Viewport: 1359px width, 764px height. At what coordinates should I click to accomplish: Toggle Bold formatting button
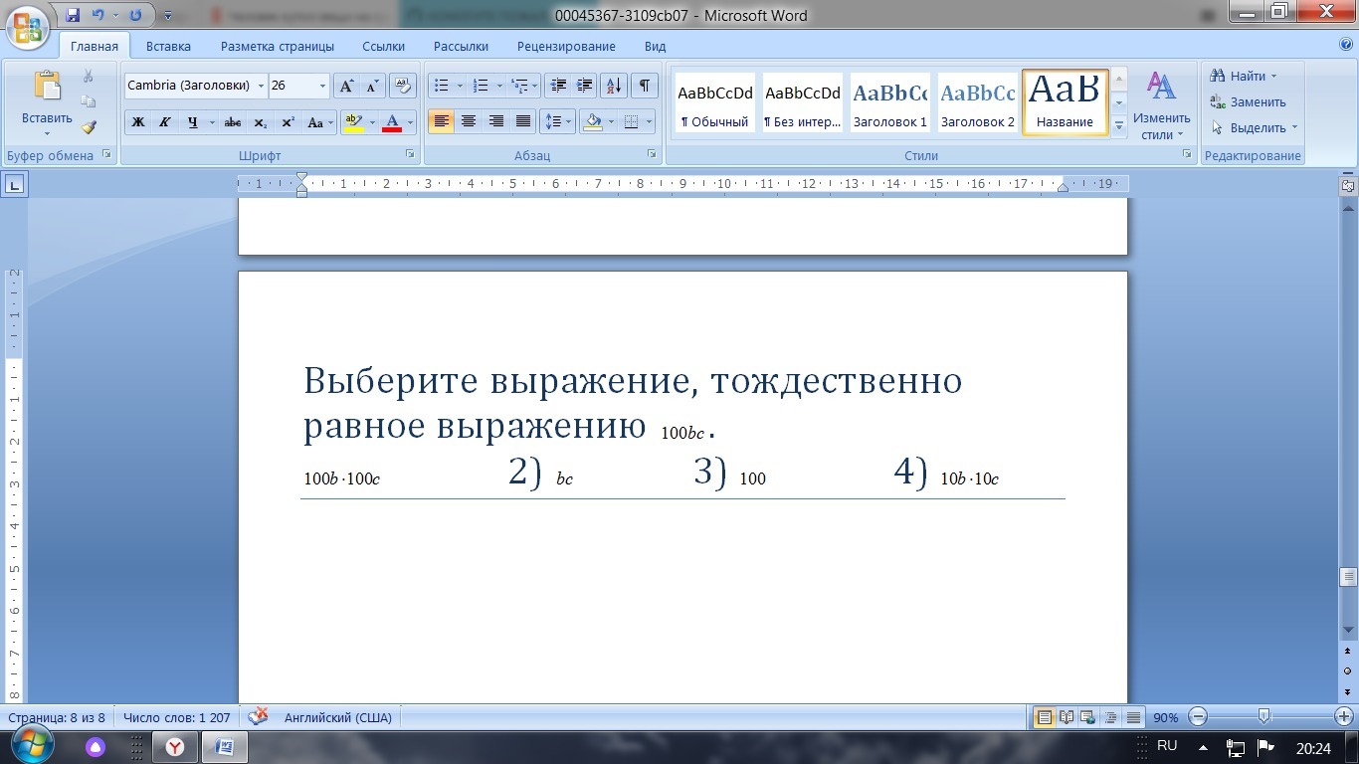(x=138, y=122)
